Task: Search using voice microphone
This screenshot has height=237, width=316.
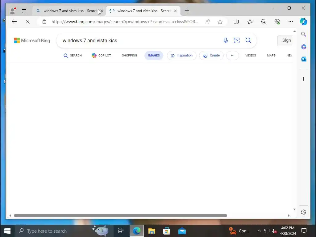Action: click(226, 40)
